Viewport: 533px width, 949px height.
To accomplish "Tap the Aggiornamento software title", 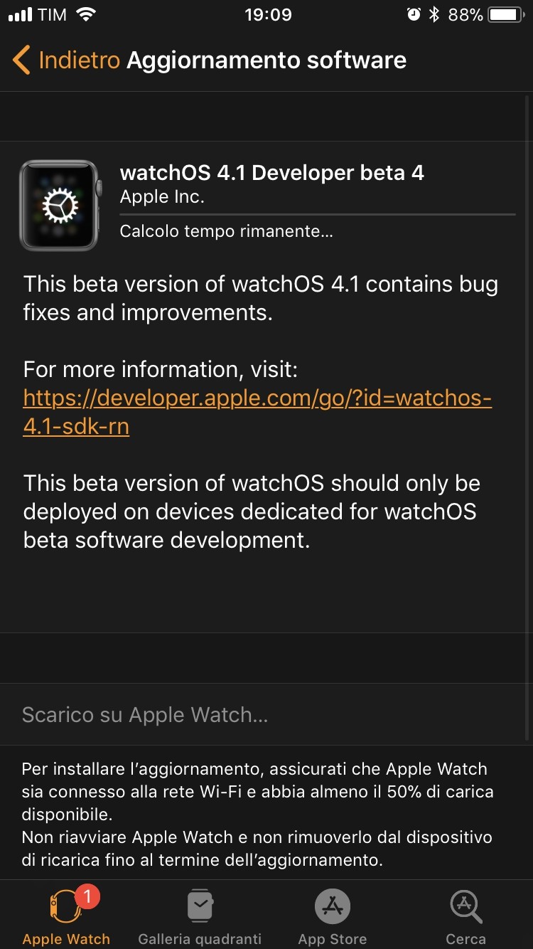I will click(x=266, y=60).
